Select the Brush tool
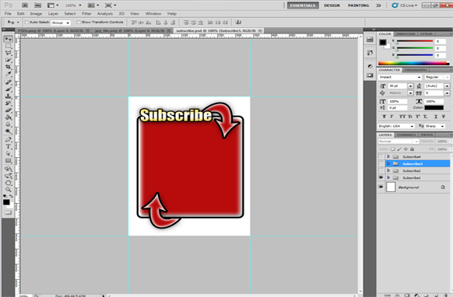 (8, 89)
